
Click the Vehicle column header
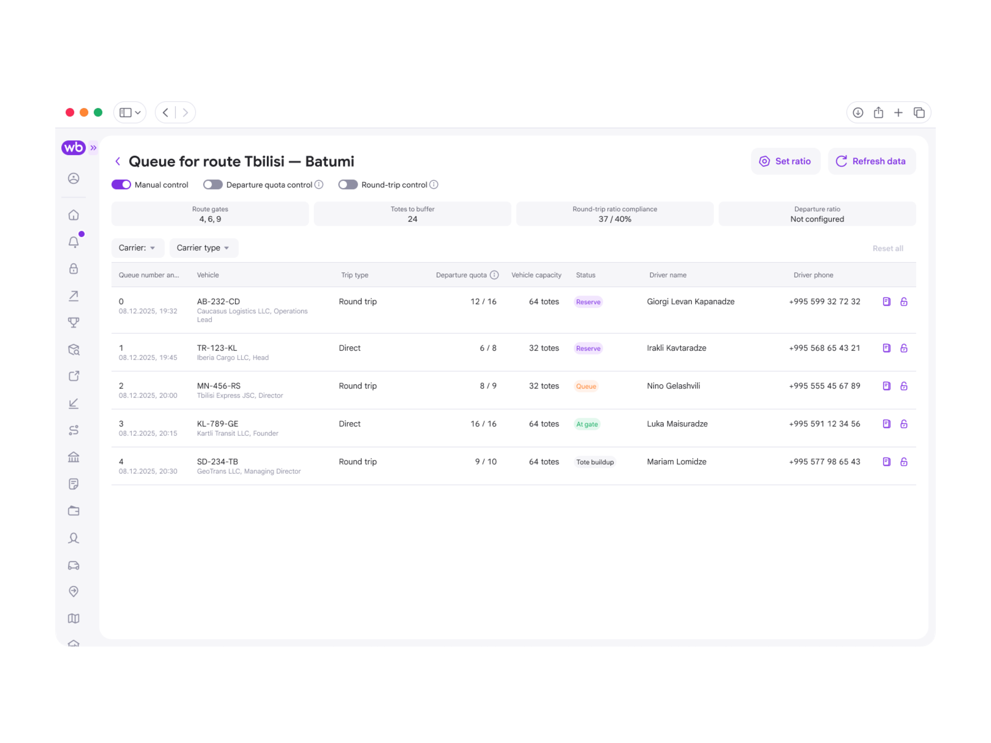208,275
